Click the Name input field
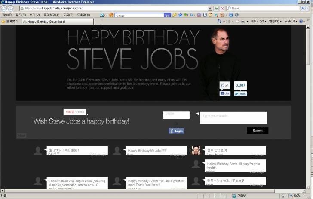313x199 pixels. click(176, 115)
